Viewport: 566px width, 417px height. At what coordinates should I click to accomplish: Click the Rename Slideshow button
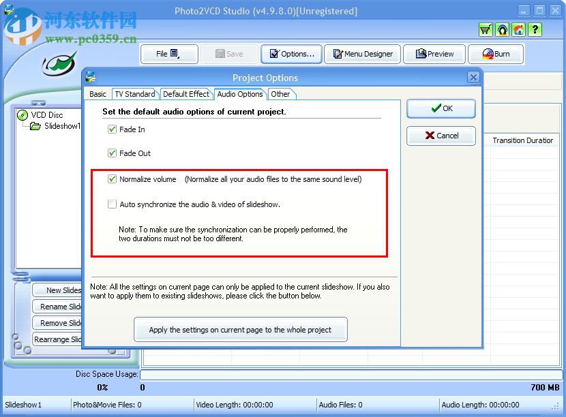point(57,307)
